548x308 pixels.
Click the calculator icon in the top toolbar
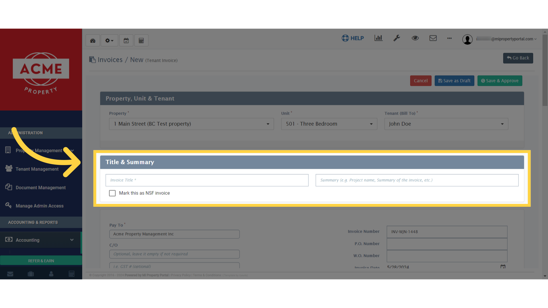pos(141,40)
